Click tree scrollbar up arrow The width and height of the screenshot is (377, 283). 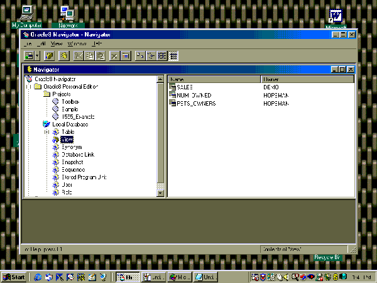click(160, 79)
